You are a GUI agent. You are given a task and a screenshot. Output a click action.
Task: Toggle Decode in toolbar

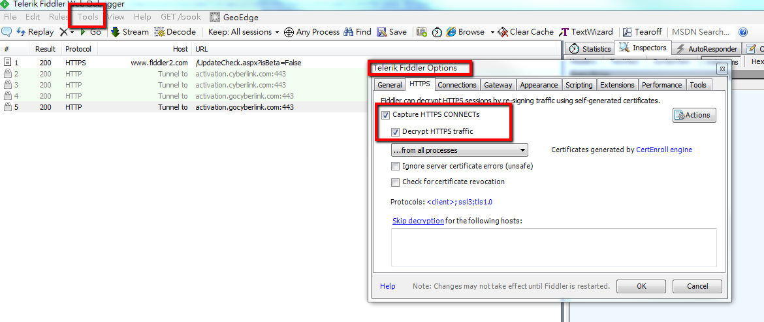point(175,31)
